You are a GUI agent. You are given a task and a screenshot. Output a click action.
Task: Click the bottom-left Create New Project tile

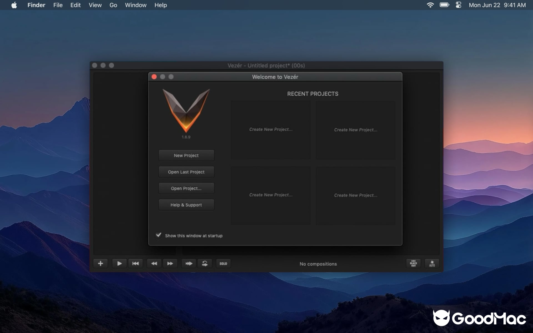coord(271,195)
